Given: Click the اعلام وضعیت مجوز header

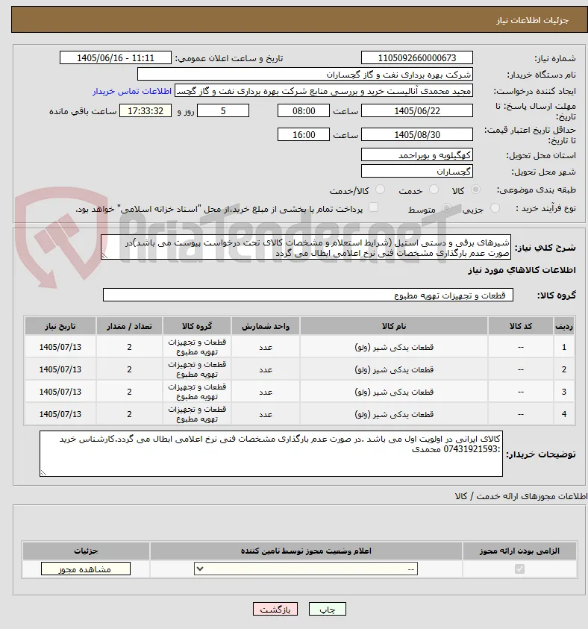Looking at the screenshot, I should tap(306, 551).
